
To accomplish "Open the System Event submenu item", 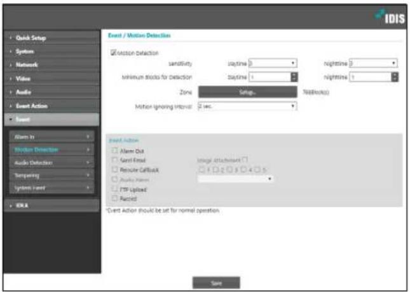I will point(51,188).
